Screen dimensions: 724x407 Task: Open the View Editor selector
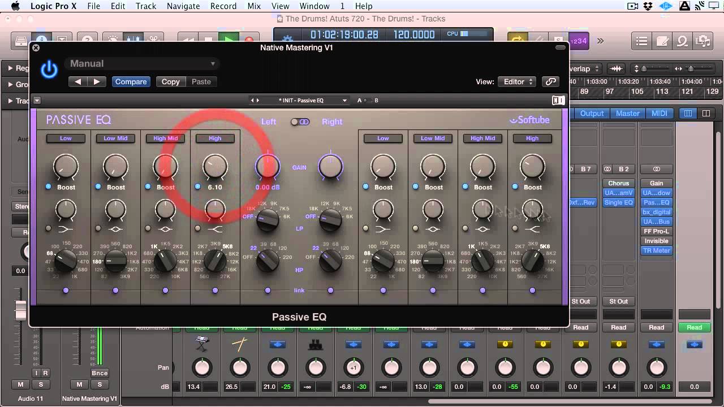[517, 82]
